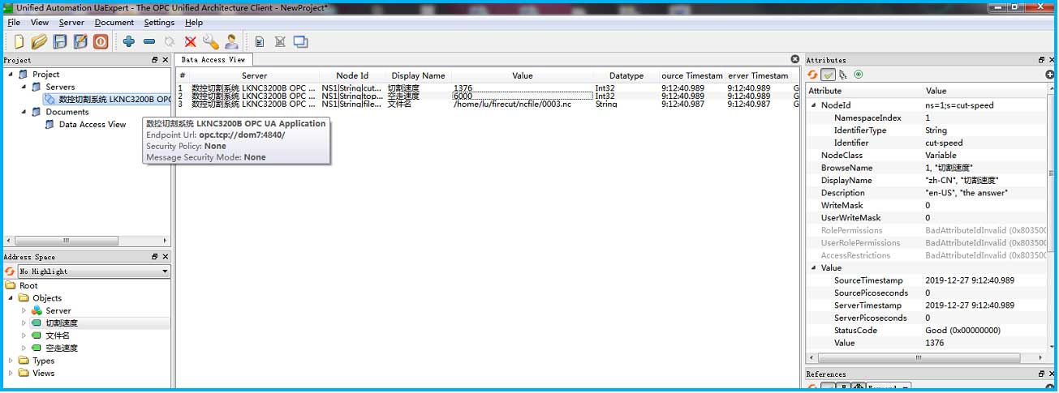Close the Address Space panel
1059x393 pixels.
tap(166, 257)
